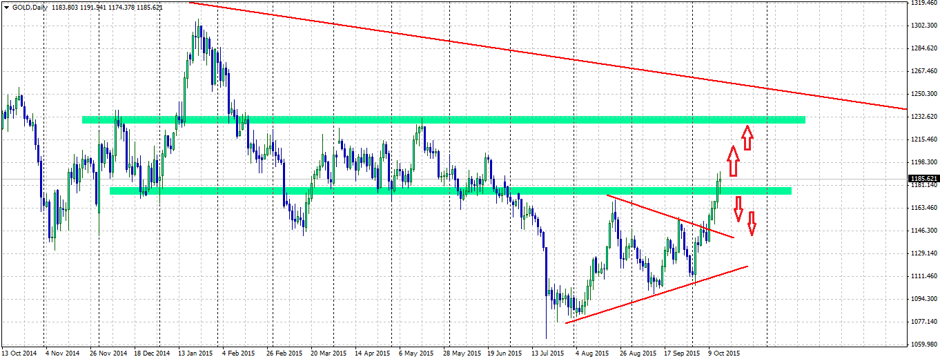Select the lower green zone near 1181
Screen dimensions: 940x359
pos(451,191)
